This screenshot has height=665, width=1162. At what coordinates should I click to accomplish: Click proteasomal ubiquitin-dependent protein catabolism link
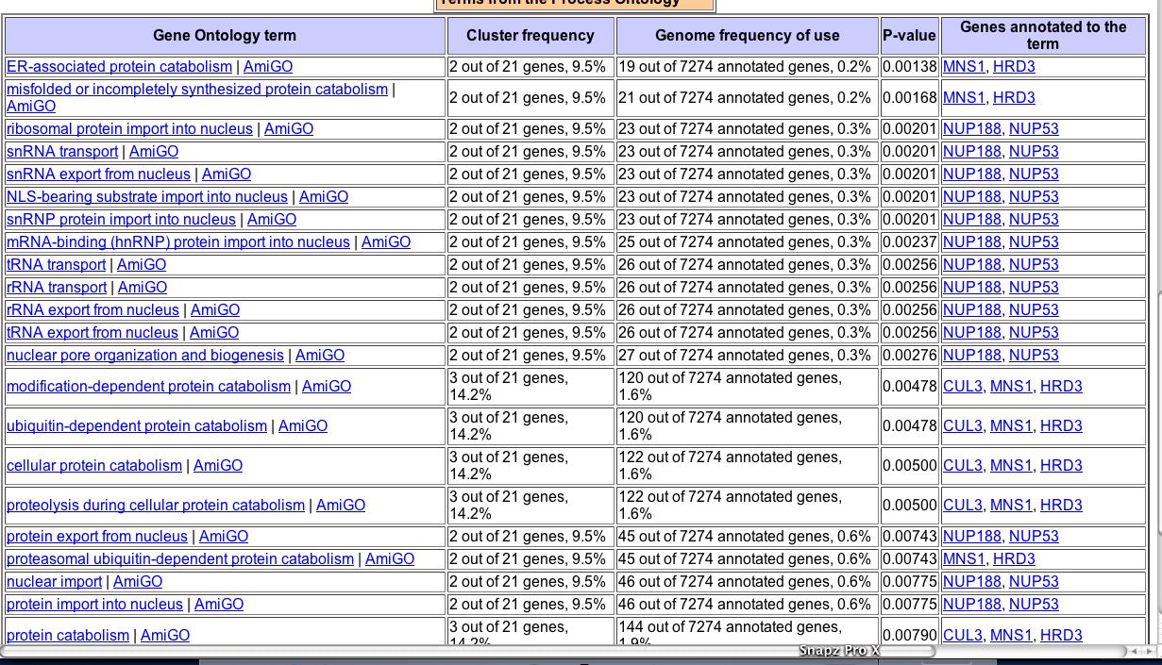click(180, 559)
